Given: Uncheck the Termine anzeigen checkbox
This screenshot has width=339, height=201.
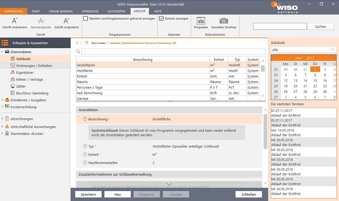Looking at the screenshot, I should pyautogui.click(x=161, y=19).
